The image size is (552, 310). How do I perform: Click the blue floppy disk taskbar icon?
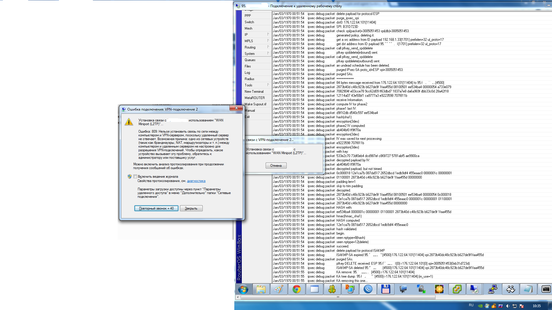pyautogui.click(x=386, y=289)
